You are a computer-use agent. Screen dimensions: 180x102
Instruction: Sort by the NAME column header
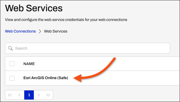[x=29, y=64]
